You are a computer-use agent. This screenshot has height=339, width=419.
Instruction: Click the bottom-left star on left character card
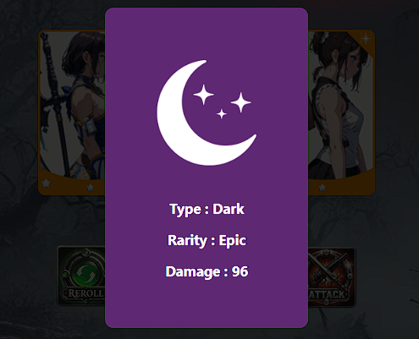coord(46,183)
